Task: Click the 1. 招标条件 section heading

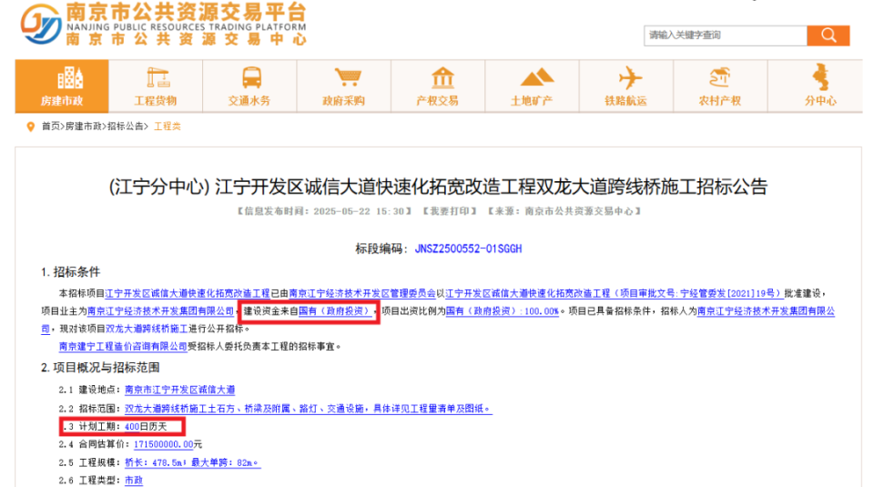Action: tap(71, 272)
